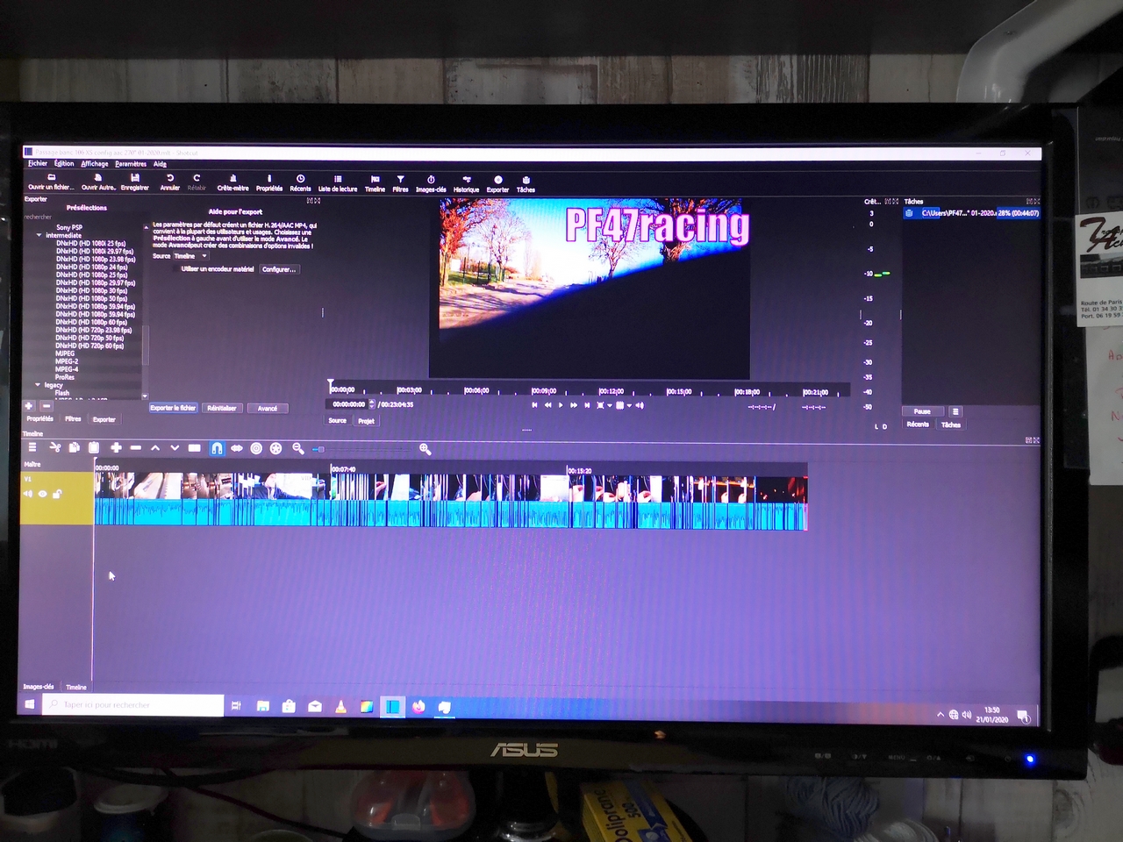Click the Crête-mètre toolbar icon
The width and height of the screenshot is (1123, 842).
click(x=232, y=182)
